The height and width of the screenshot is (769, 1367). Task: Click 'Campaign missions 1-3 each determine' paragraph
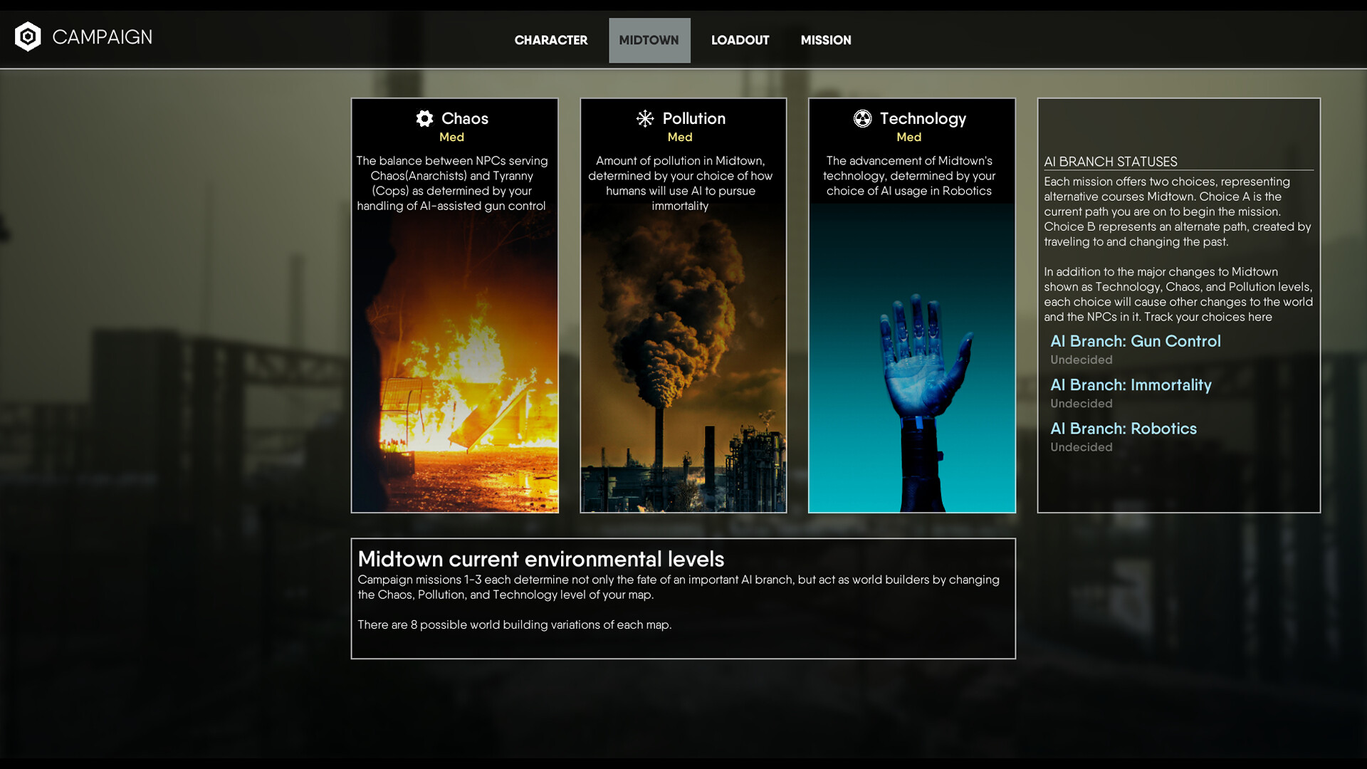(x=679, y=587)
